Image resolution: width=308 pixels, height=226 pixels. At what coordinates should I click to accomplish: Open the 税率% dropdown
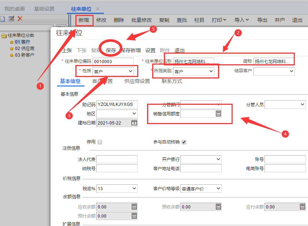[x=134, y=188]
